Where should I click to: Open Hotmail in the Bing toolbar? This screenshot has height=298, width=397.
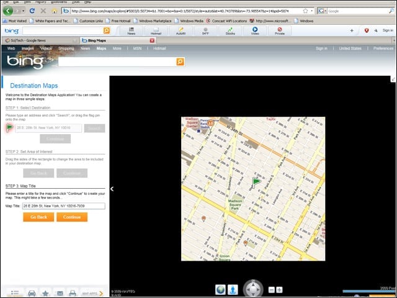click(156, 31)
